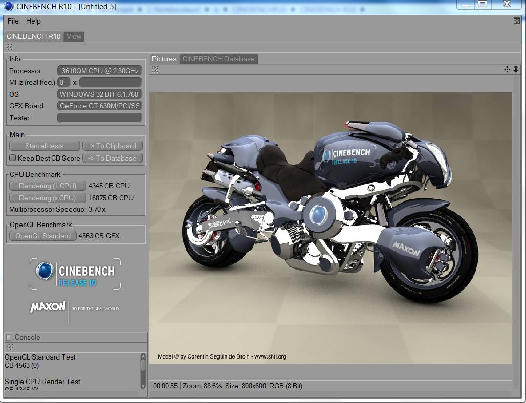Click the empty Tester name field
526x403 pixels.
(x=99, y=118)
